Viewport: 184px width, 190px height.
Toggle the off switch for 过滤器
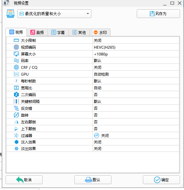pos(97,135)
